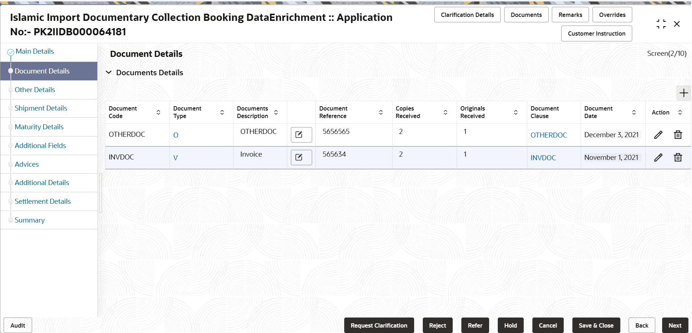Click the Document Reference 565634 field
Image resolution: width=692 pixels, height=333 pixels.
click(334, 154)
